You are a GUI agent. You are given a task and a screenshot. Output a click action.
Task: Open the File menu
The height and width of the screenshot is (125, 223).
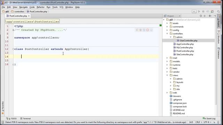[3, 7]
